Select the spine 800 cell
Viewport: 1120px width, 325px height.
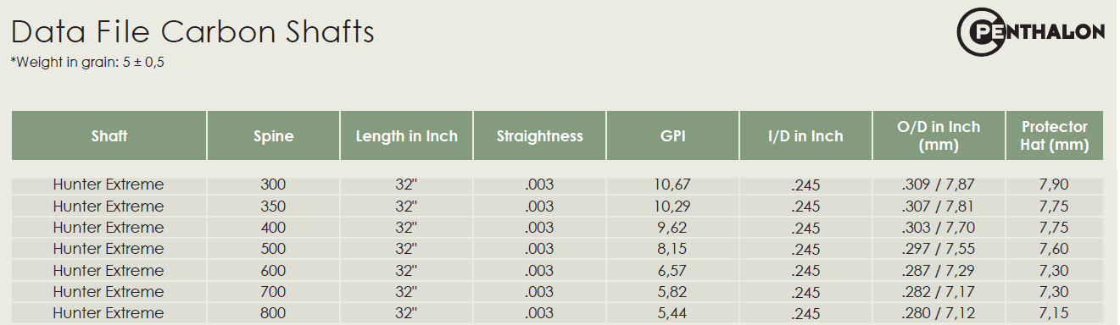click(x=273, y=313)
